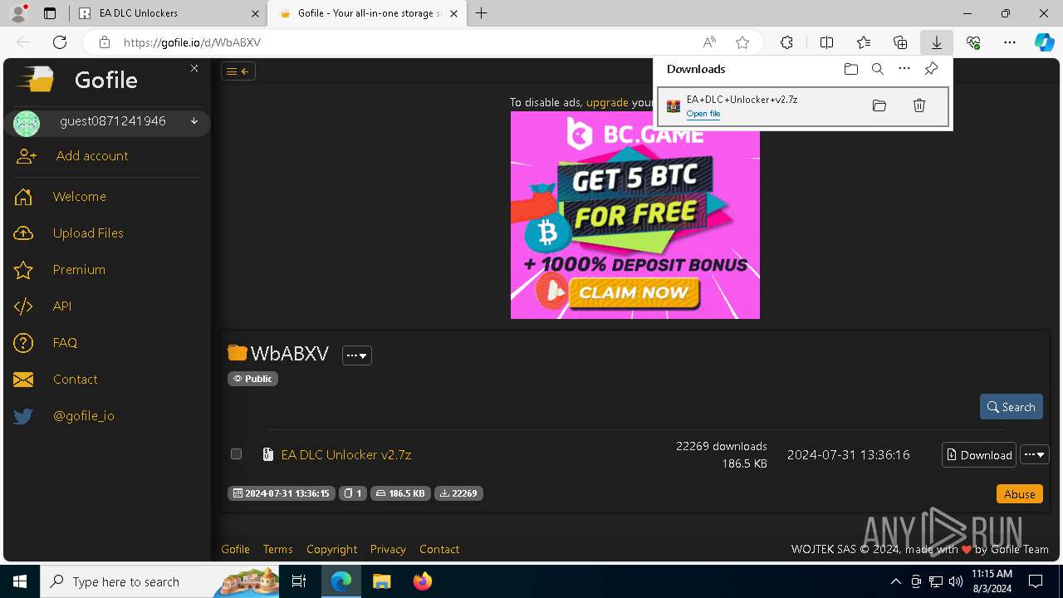Open Copilot sidebar
Image resolution: width=1063 pixels, height=598 pixels.
pyautogui.click(x=1045, y=42)
